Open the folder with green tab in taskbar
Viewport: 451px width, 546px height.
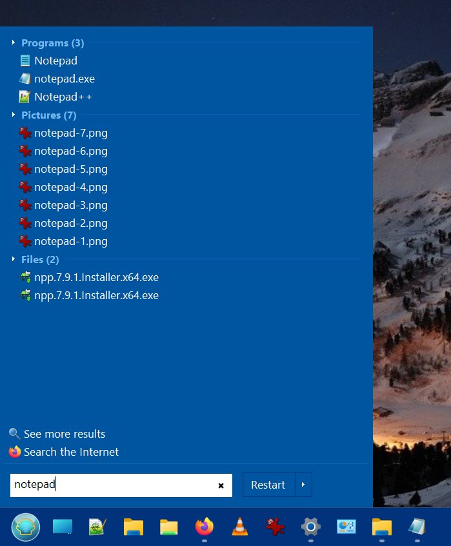(169, 527)
